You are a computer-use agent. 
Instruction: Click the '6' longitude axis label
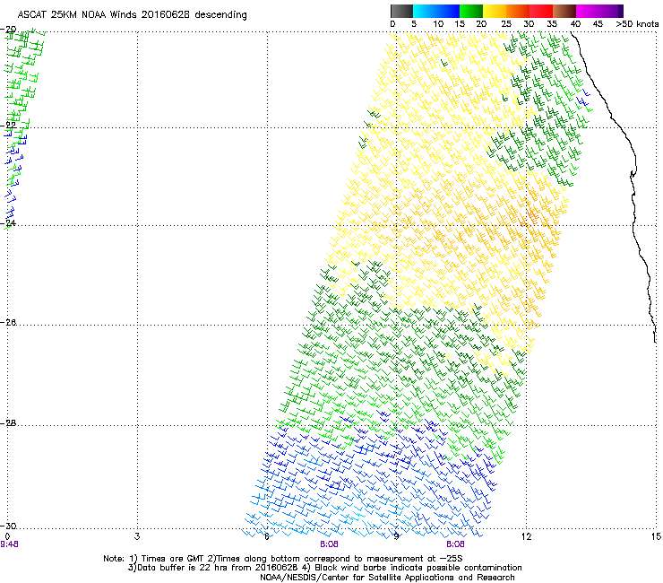click(x=267, y=537)
